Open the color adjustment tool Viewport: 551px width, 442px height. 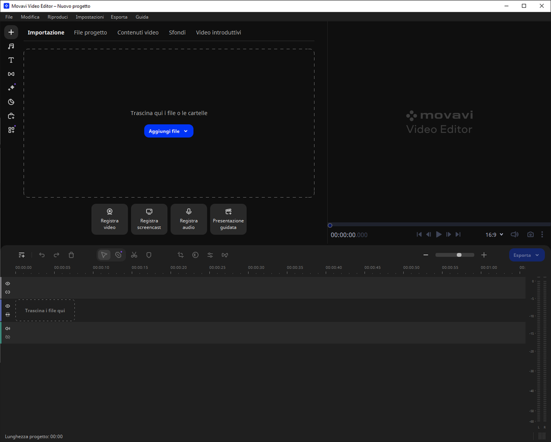pos(195,255)
